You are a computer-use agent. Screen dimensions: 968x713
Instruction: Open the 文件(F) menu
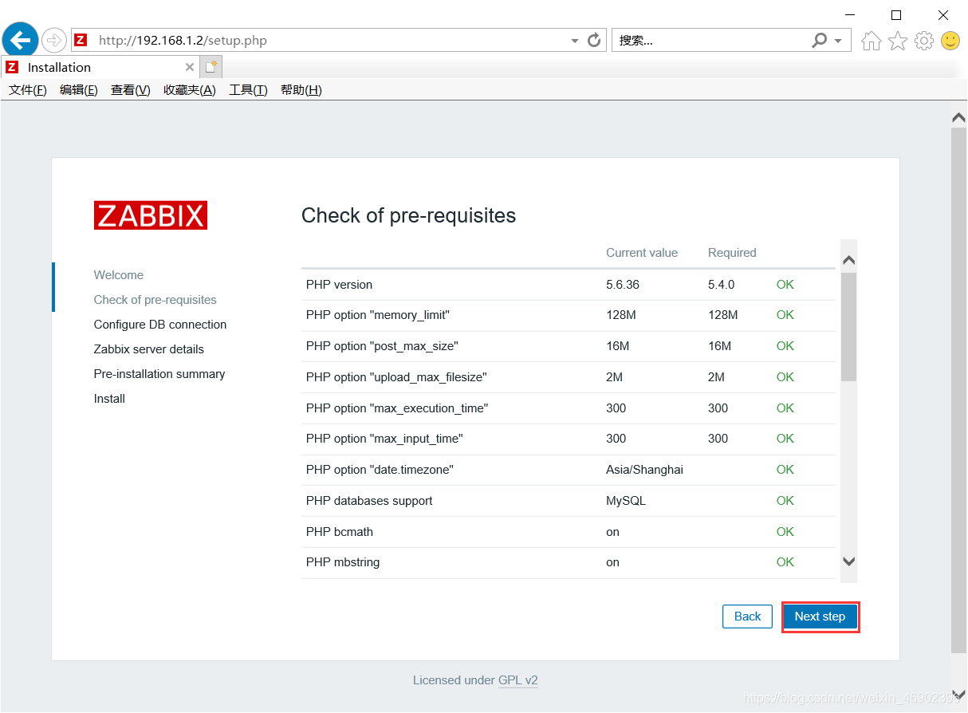pyautogui.click(x=28, y=90)
